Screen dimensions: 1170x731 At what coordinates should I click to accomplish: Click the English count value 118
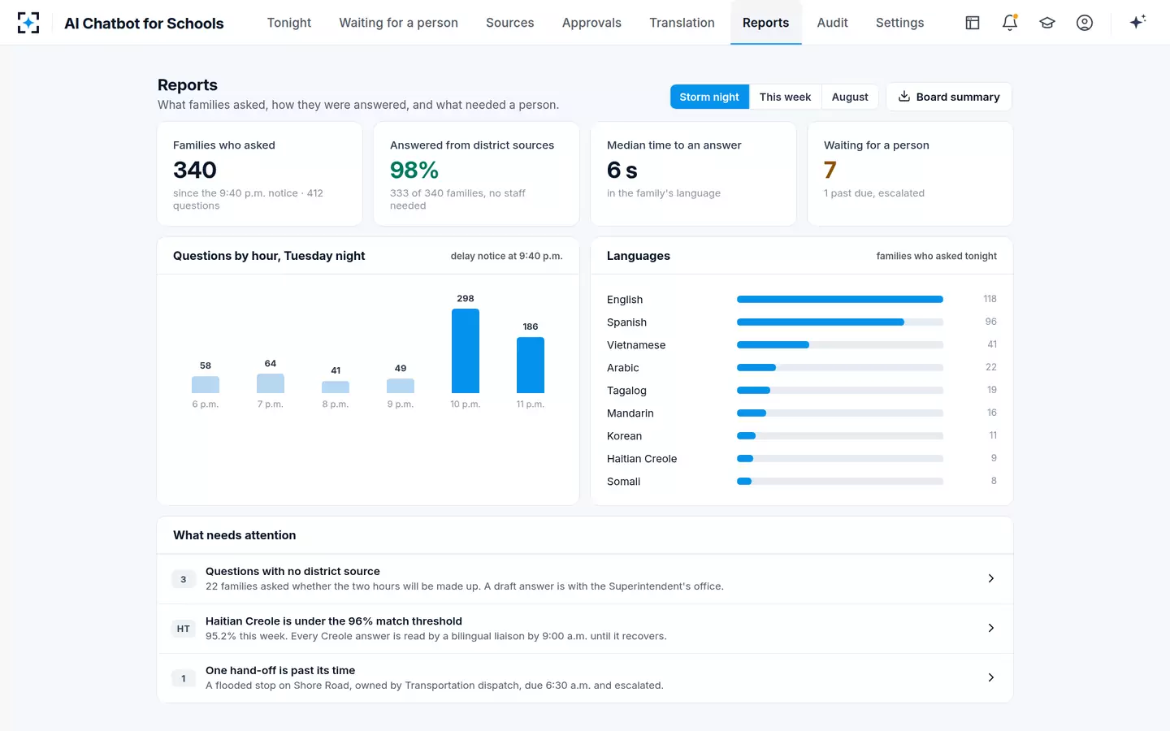point(990,299)
